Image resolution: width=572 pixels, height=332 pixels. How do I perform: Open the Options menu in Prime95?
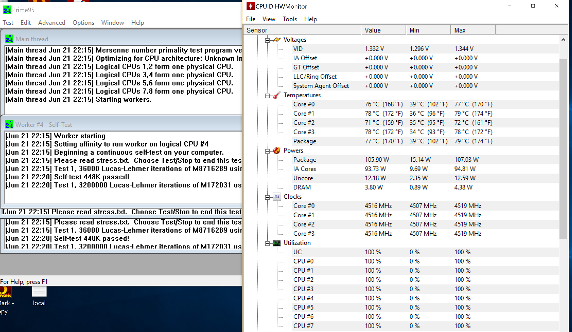point(83,23)
